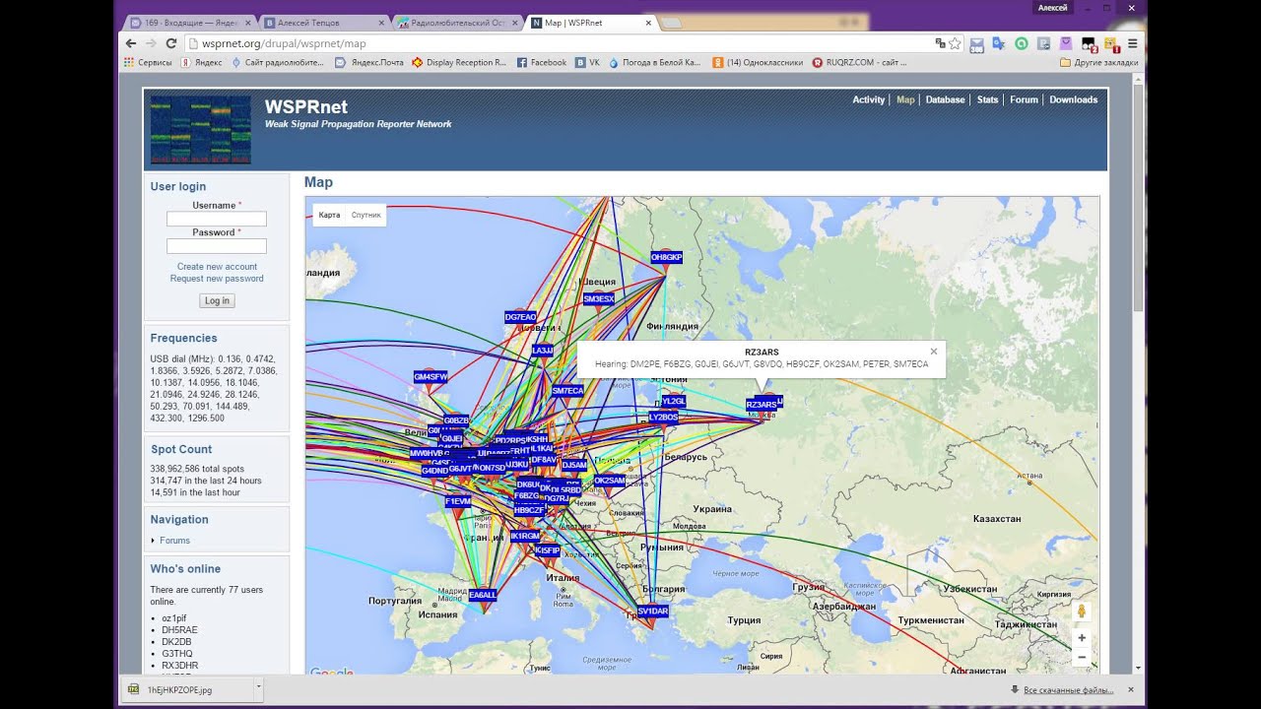Go back with the browser back arrow

click(131, 43)
